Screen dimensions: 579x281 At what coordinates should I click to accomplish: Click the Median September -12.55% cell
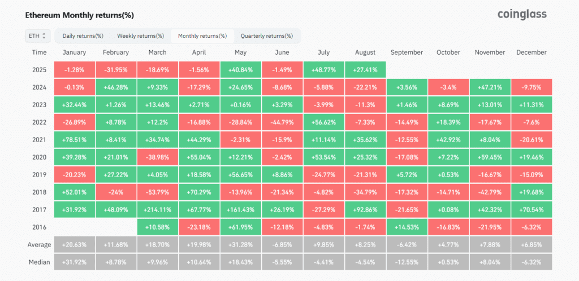click(x=407, y=262)
